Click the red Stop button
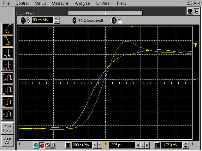Screen dimensions: 202x151 point(42,145)
